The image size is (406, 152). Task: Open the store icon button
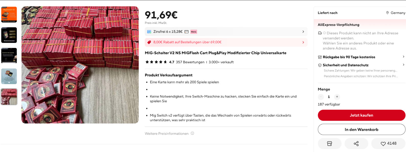point(330,144)
